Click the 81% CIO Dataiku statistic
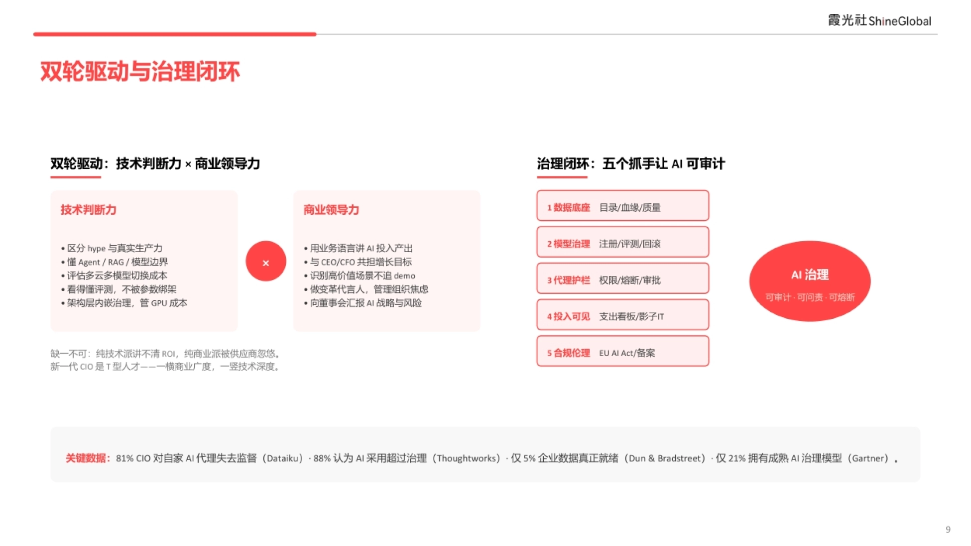Viewport: 971px width, 546px height. tap(210, 458)
